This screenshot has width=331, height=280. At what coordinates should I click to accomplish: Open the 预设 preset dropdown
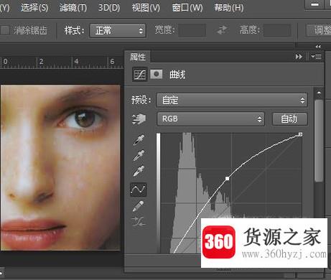coord(232,100)
